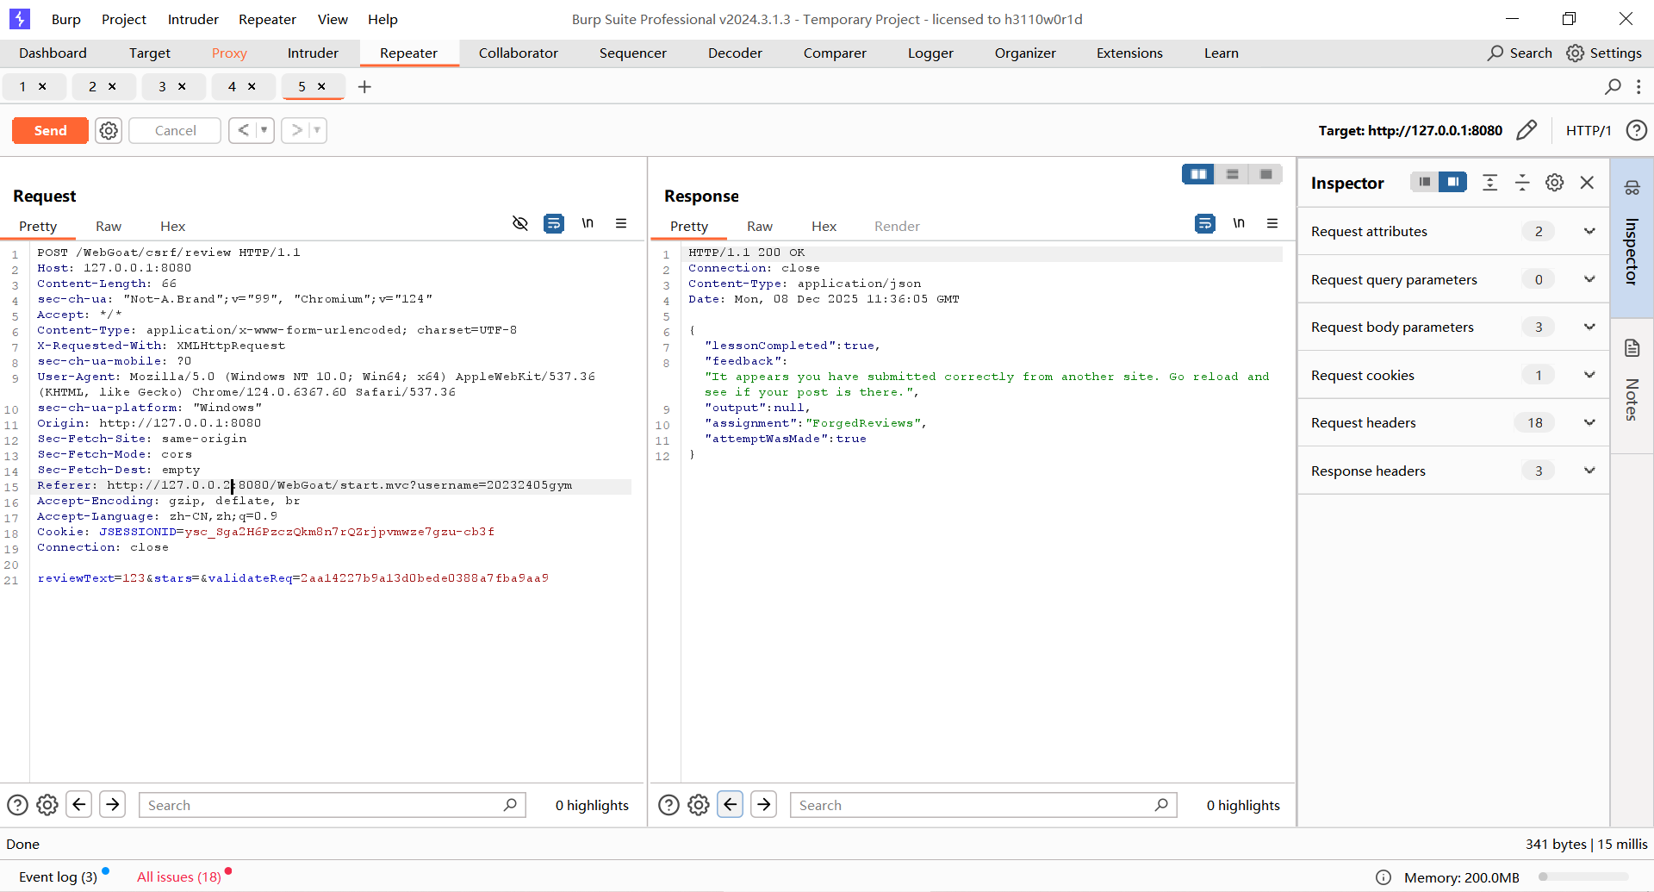Expand Request query parameters section
The width and height of the screenshot is (1654, 892).
1589,279
